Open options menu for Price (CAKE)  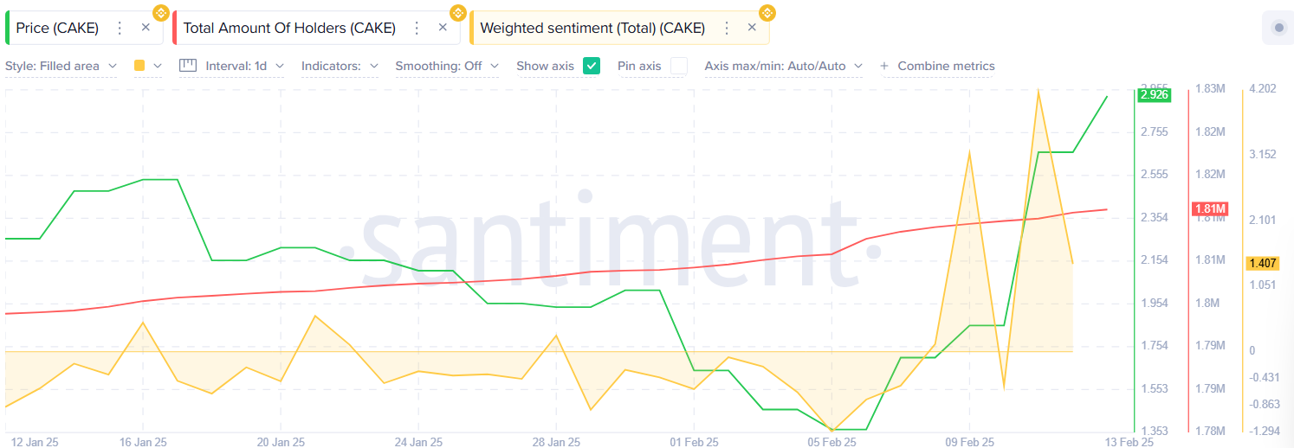click(120, 28)
